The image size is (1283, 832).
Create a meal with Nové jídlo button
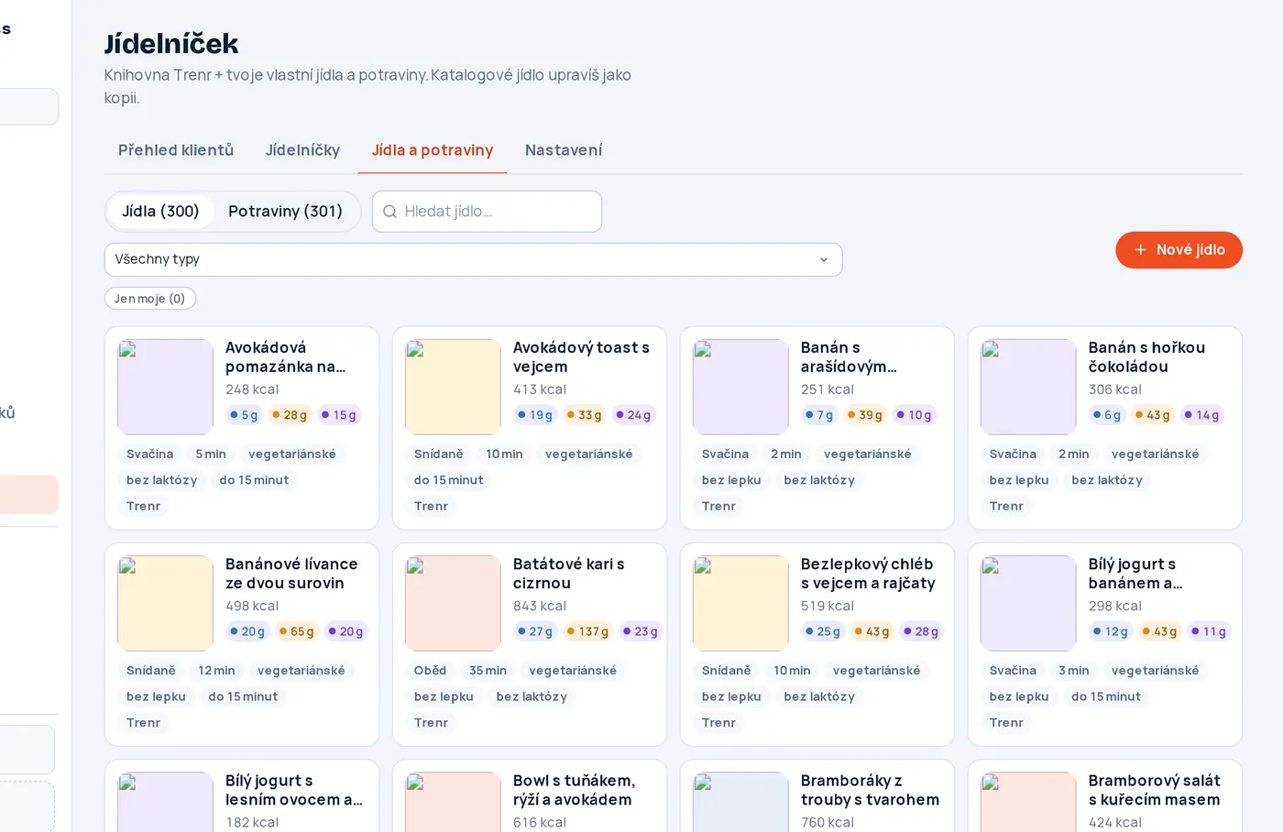pyautogui.click(x=1179, y=250)
